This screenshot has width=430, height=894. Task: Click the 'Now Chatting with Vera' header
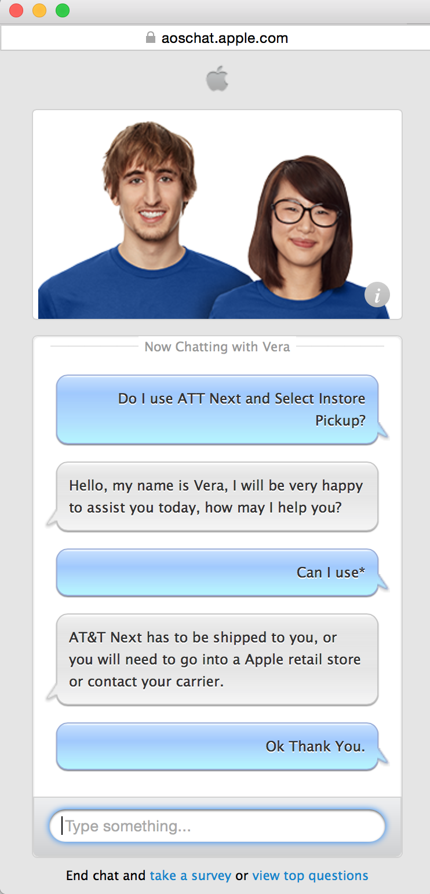(217, 347)
